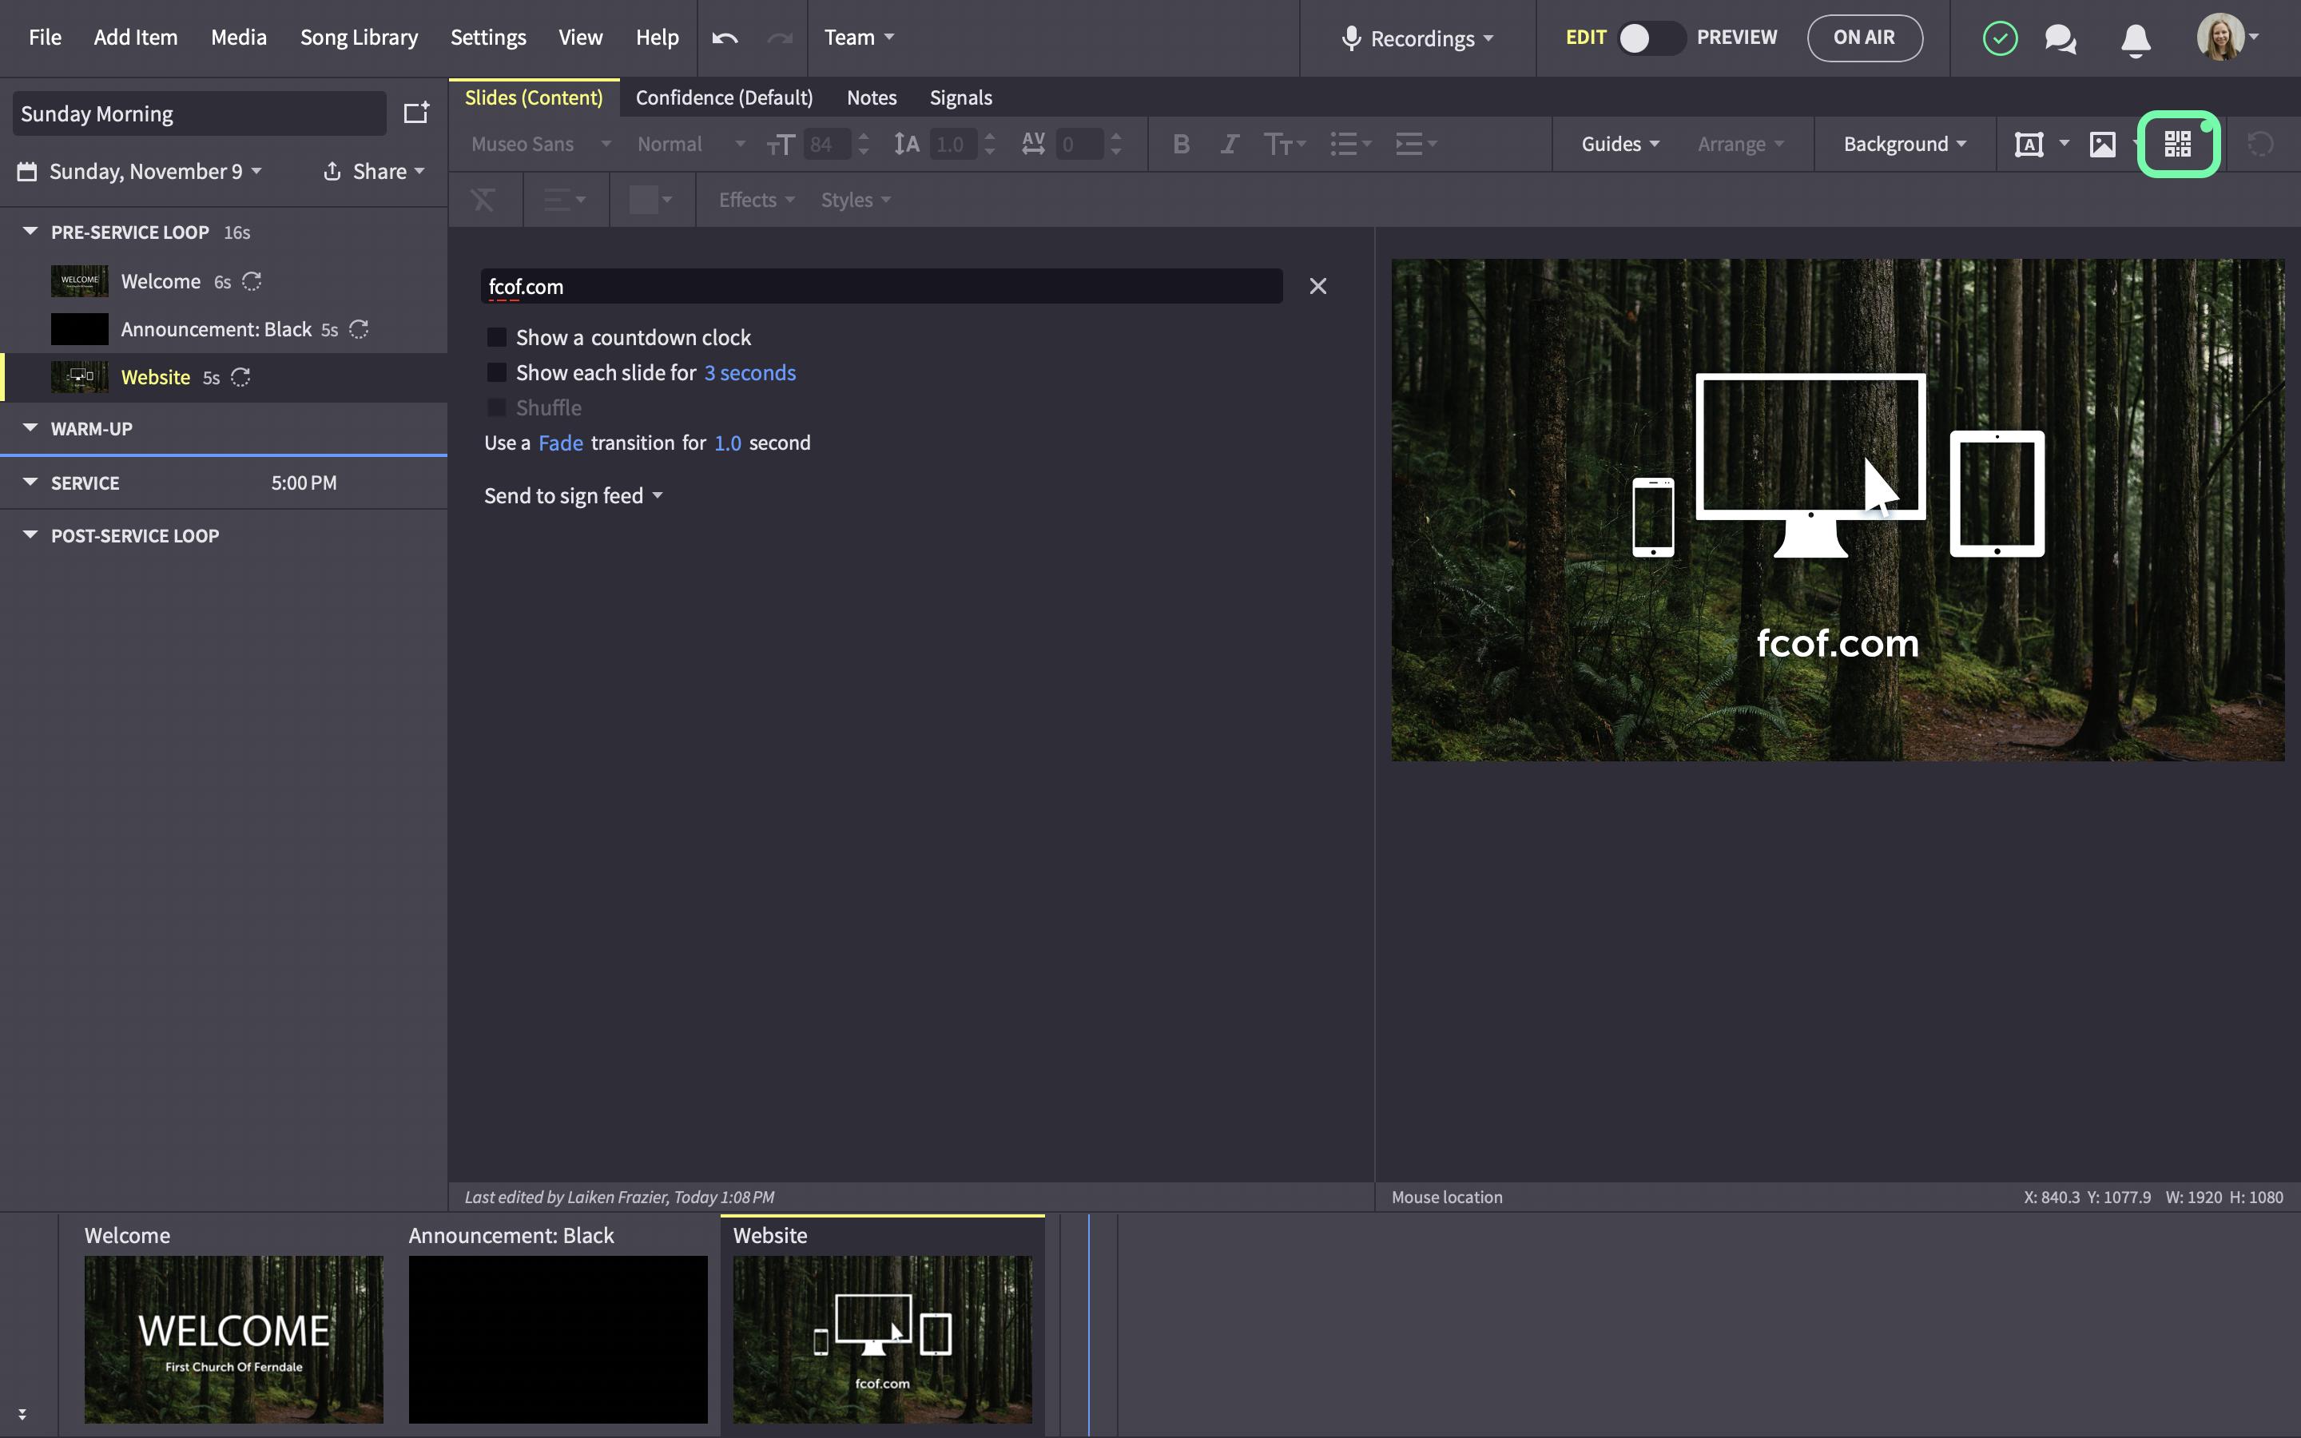Click the insert text box icon
2301x1438 pixels.
(2029, 145)
